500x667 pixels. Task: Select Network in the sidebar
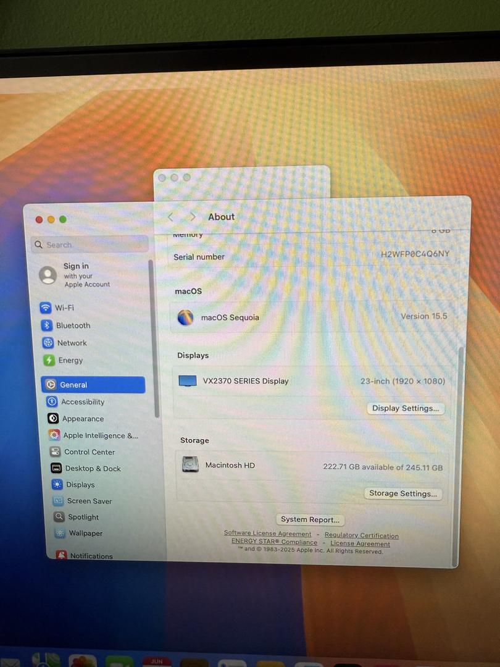point(65,343)
